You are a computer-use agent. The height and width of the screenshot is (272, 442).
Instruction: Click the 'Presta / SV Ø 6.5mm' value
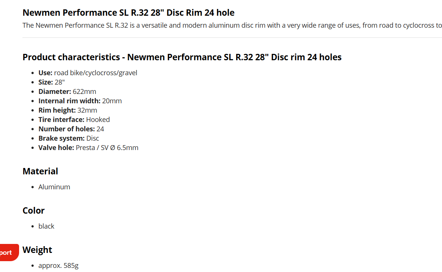(107, 148)
